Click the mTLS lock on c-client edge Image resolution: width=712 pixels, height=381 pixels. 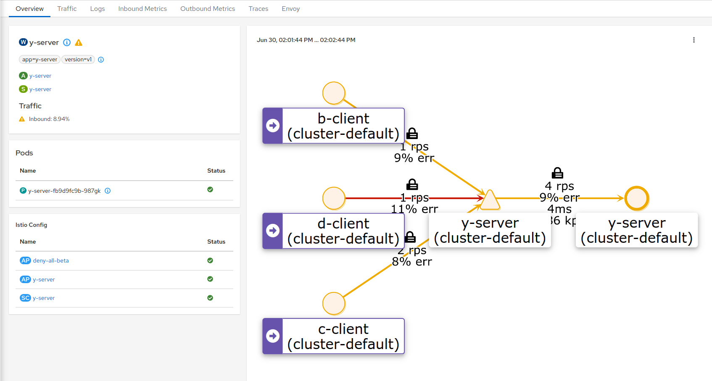click(x=410, y=237)
